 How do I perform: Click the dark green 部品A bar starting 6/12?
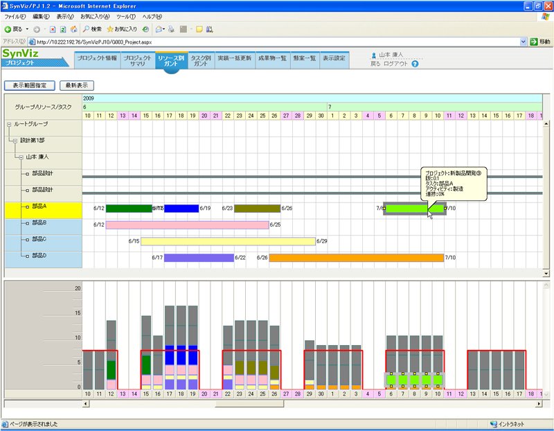pos(129,209)
